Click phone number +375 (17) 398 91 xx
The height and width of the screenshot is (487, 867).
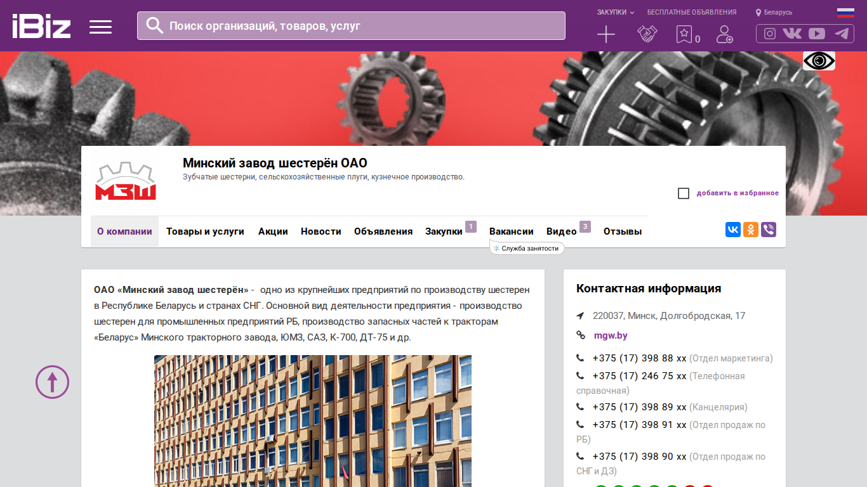pyautogui.click(x=640, y=425)
